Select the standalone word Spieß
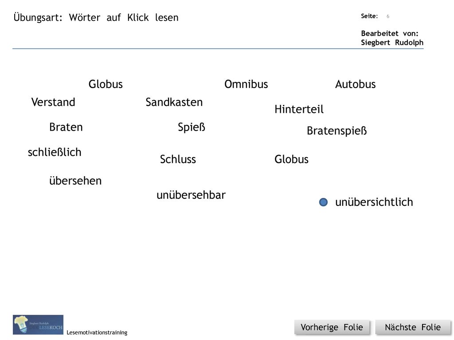 pos(192,127)
